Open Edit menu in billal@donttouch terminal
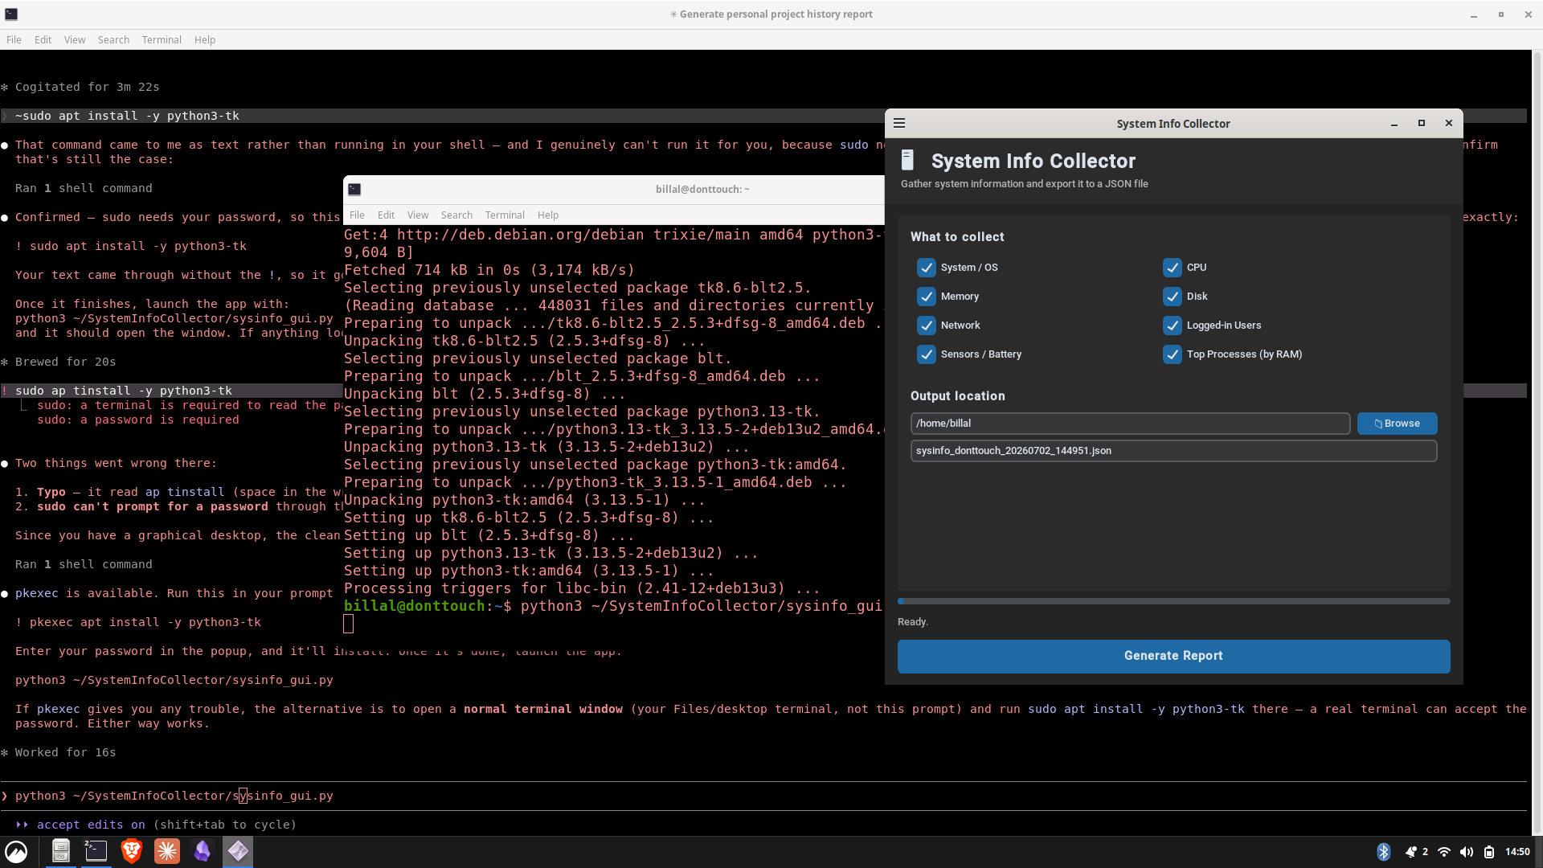 [386, 215]
